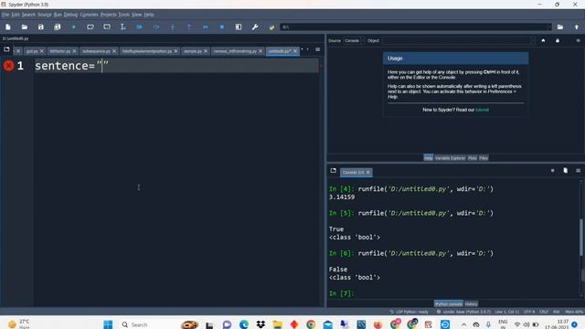Run the file with the green play icon

click(x=74, y=27)
